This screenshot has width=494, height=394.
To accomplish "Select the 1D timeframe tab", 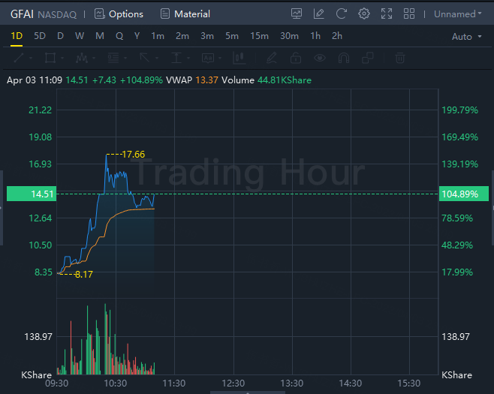I will click(17, 36).
